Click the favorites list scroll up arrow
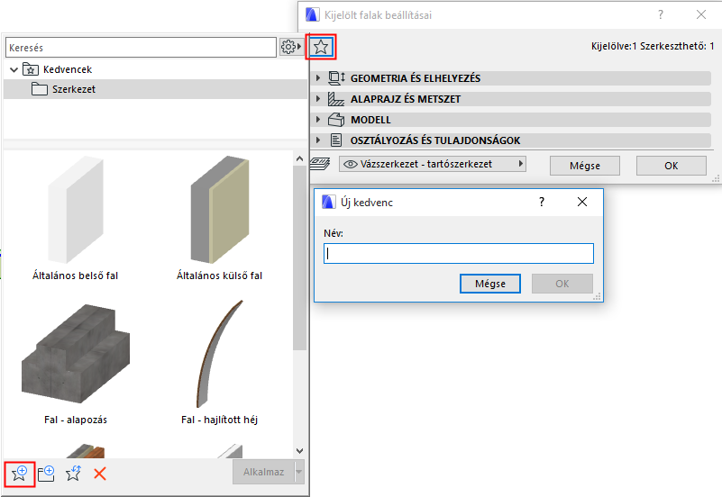Screen dimensions: 722x497 (x=300, y=158)
